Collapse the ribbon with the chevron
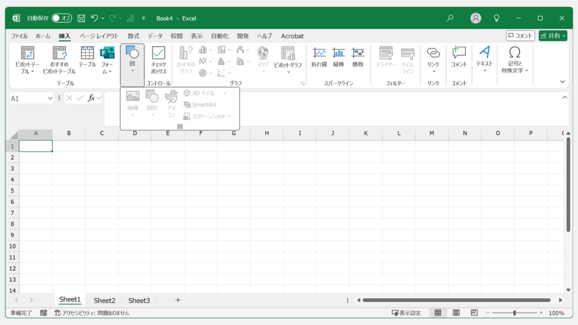Viewport: 578px width, 325px height. [x=563, y=82]
